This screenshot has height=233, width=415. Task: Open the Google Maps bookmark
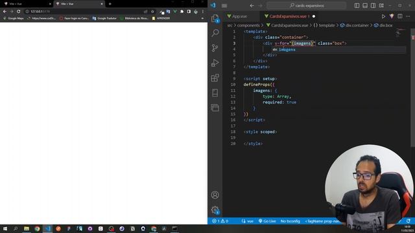[x=14, y=19]
